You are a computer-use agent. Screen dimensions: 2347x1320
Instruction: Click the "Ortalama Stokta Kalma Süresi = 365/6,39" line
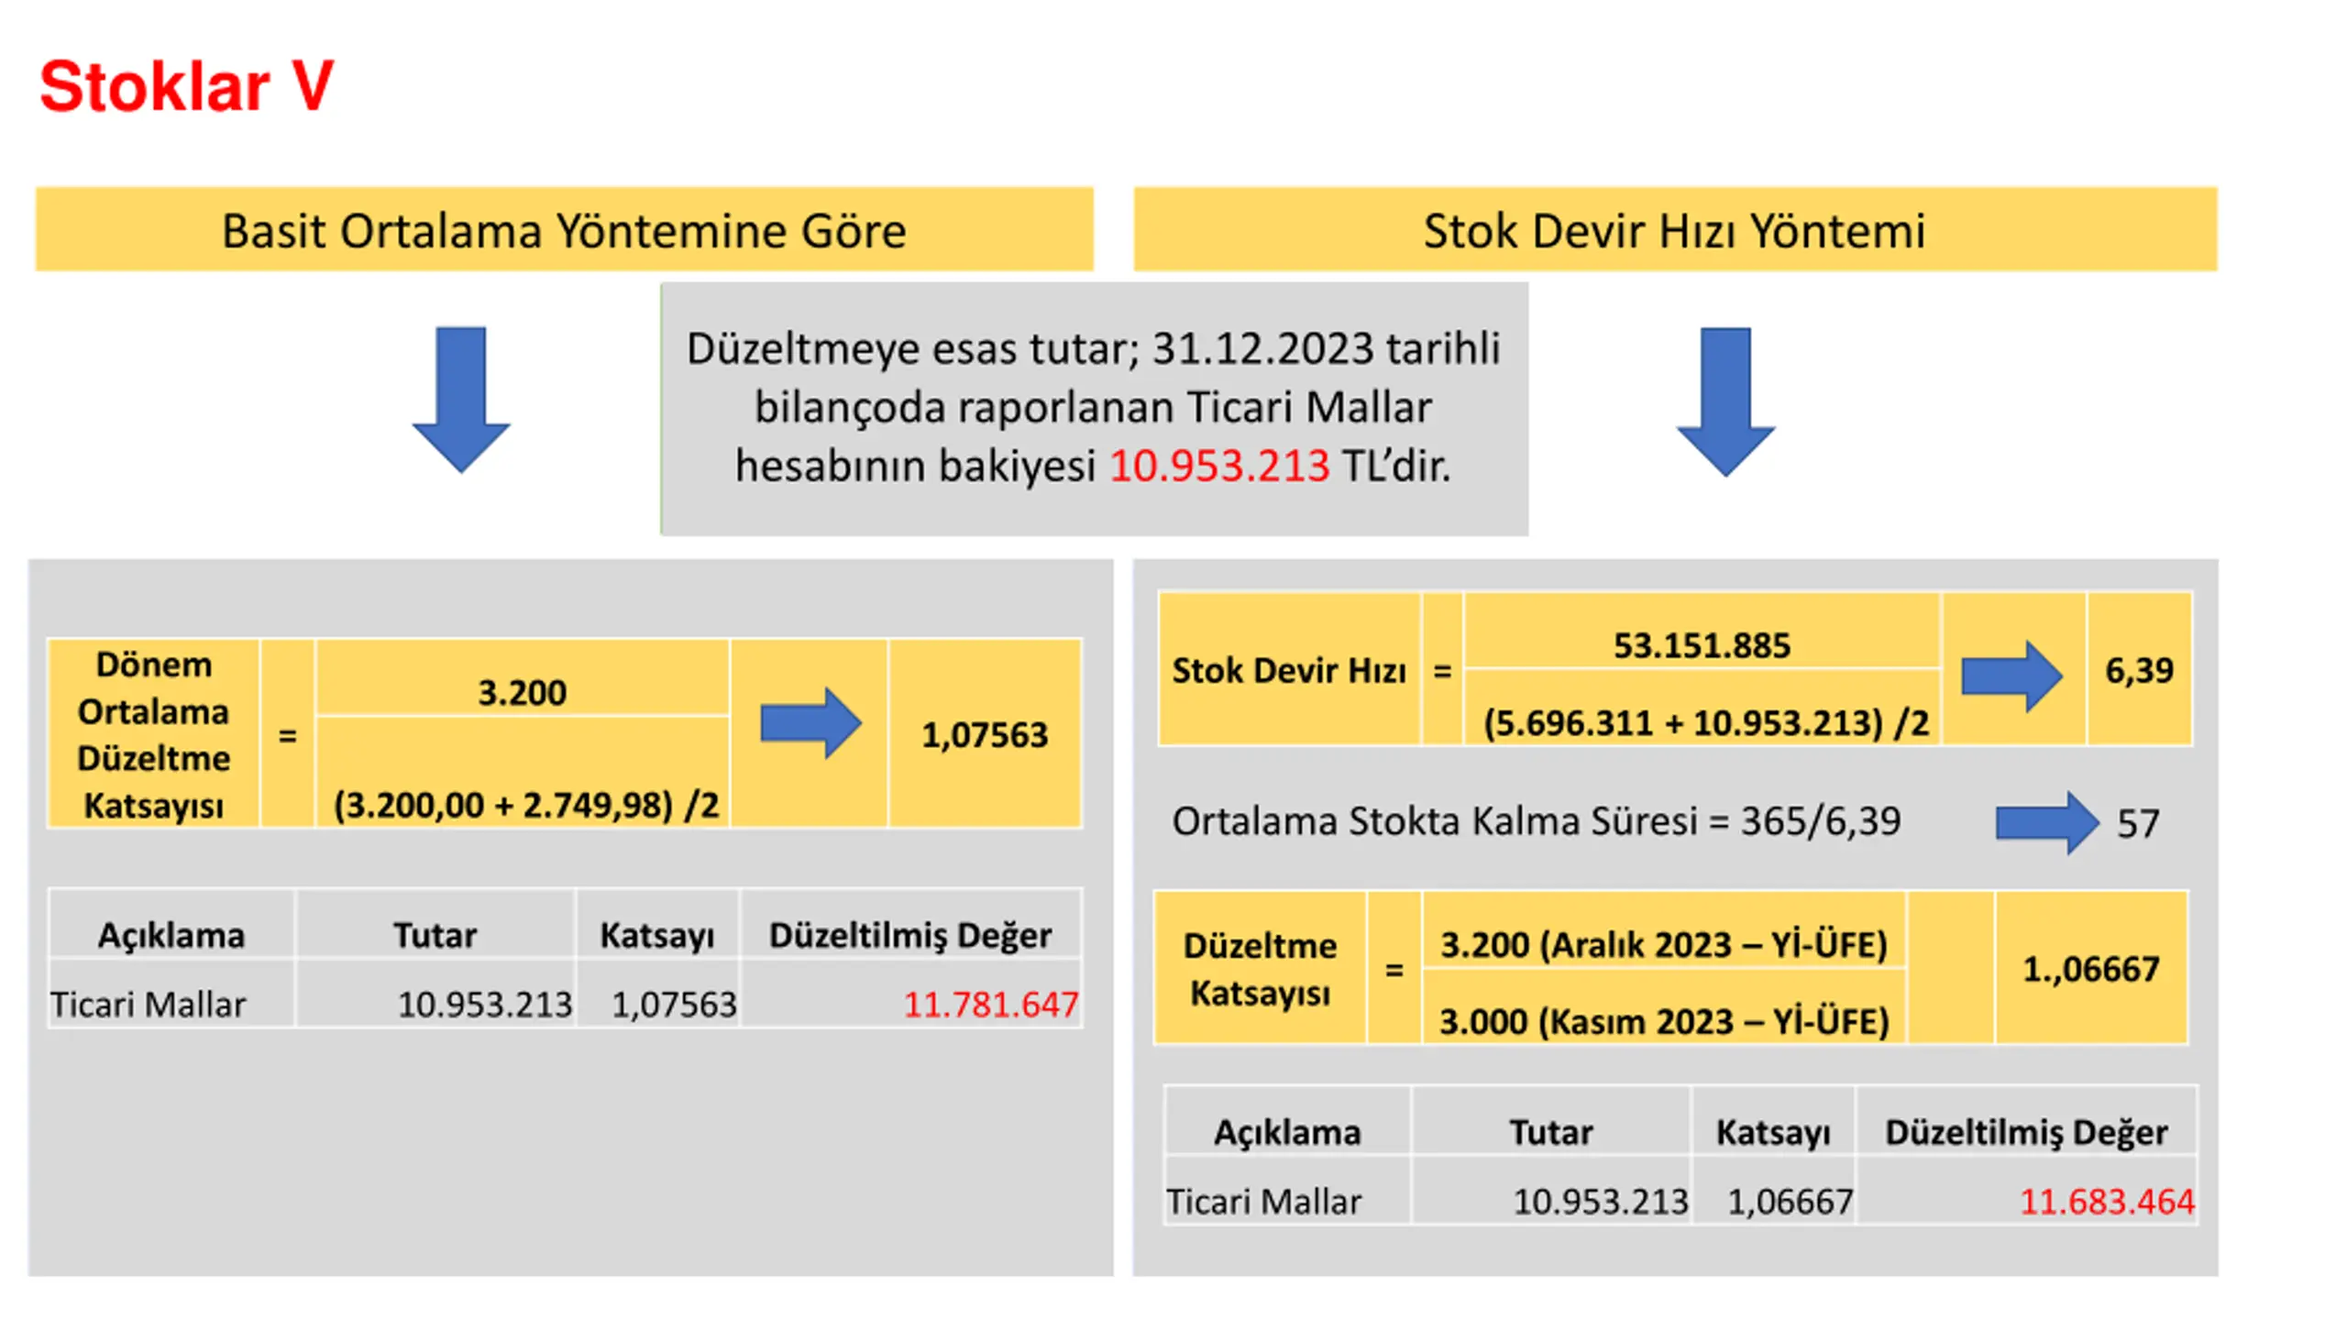point(1537,821)
